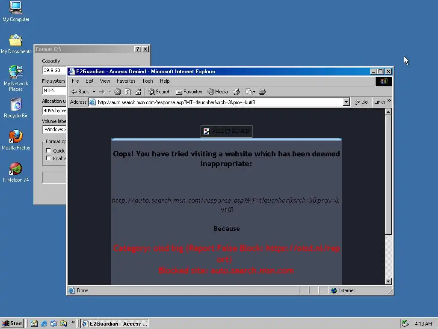Image resolution: width=438 pixels, height=329 pixels.
Task: Open the File system combo box showing NTFS
Action: pyautogui.click(x=54, y=90)
